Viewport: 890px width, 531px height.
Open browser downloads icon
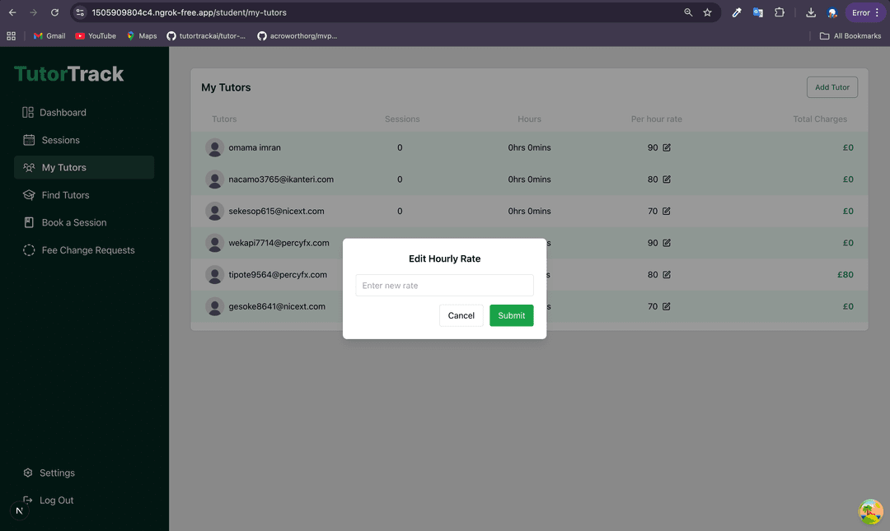pos(811,12)
